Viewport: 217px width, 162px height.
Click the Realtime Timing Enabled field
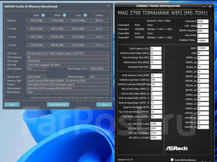coord(203,40)
